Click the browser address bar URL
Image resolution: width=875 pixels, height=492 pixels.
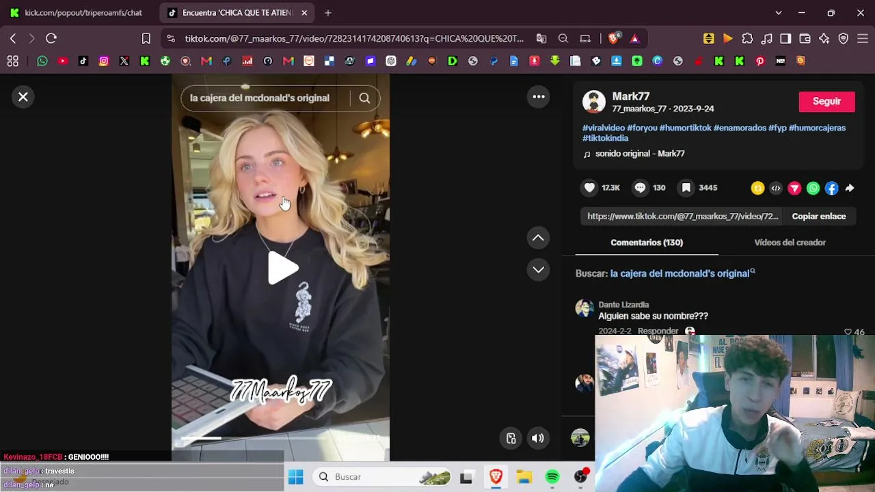pos(354,39)
